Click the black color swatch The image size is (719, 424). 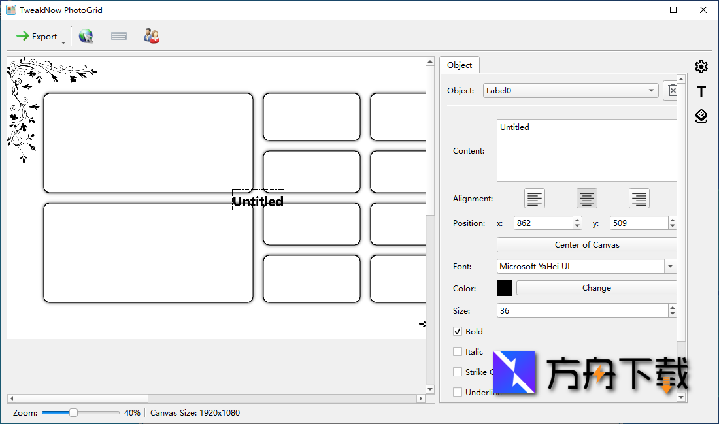pyautogui.click(x=505, y=288)
